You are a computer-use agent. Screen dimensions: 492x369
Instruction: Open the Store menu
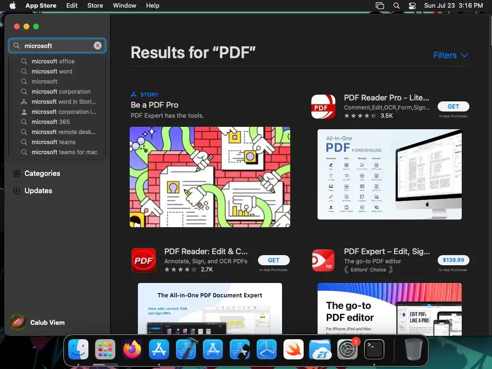[95, 5]
